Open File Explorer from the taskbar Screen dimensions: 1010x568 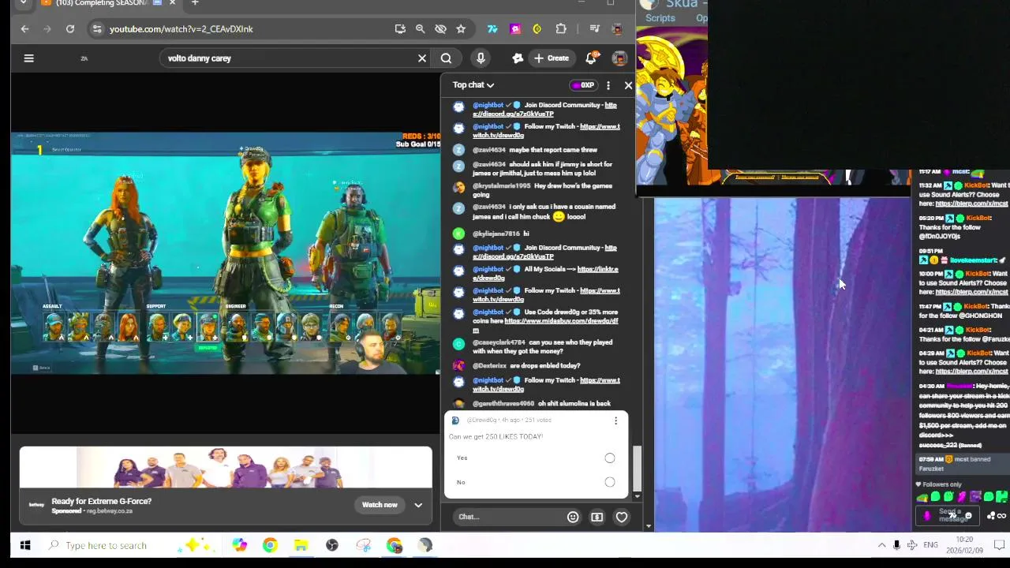301,545
